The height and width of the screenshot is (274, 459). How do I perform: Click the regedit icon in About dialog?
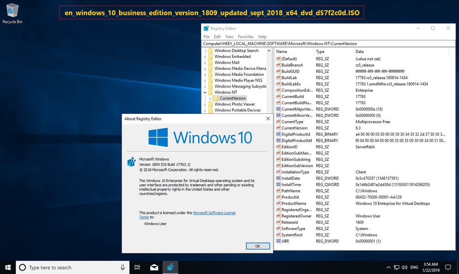point(131,162)
